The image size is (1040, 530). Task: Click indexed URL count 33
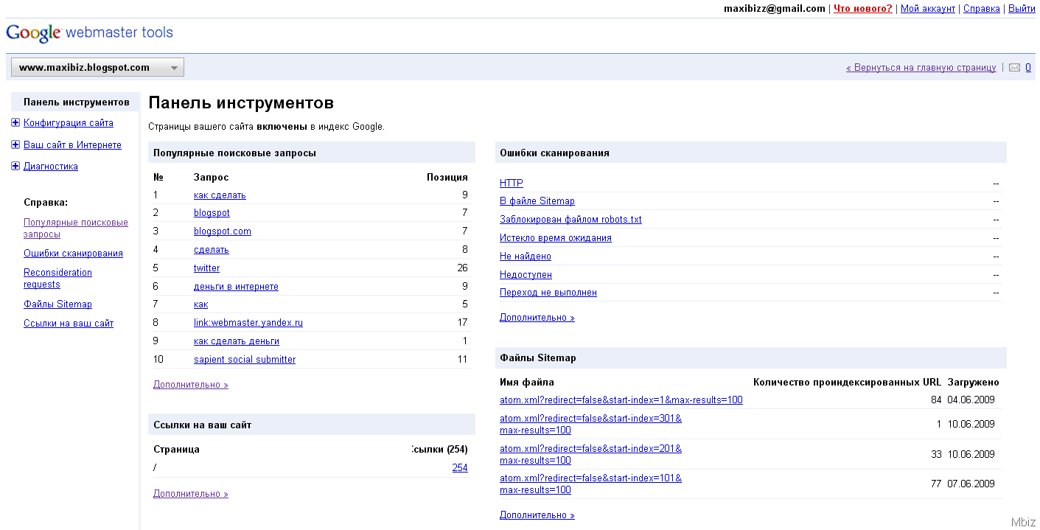[936, 454]
